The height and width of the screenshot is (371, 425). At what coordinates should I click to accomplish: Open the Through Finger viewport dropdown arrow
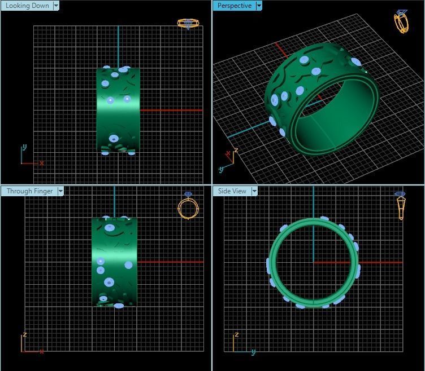click(x=60, y=191)
